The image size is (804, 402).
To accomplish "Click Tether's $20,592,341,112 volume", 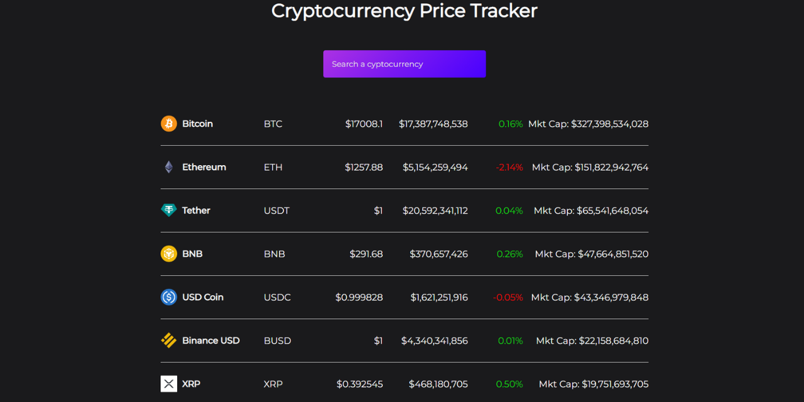I will coord(435,210).
